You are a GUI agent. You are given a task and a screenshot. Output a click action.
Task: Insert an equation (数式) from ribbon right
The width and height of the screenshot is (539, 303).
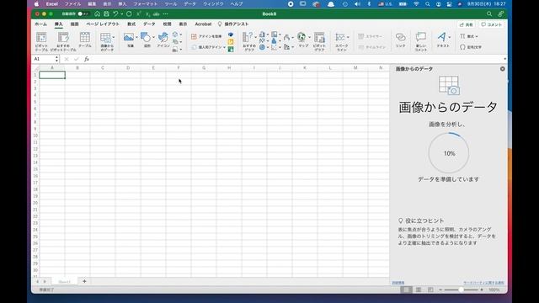[468, 36]
